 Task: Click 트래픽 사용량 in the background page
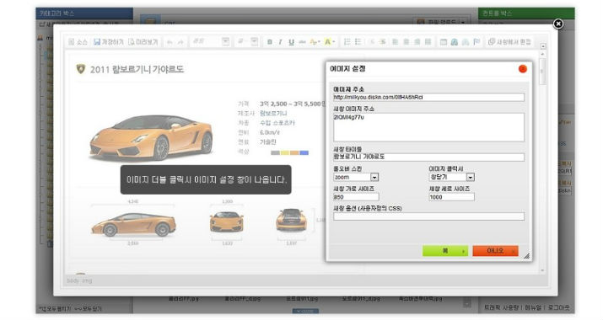(501, 307)
